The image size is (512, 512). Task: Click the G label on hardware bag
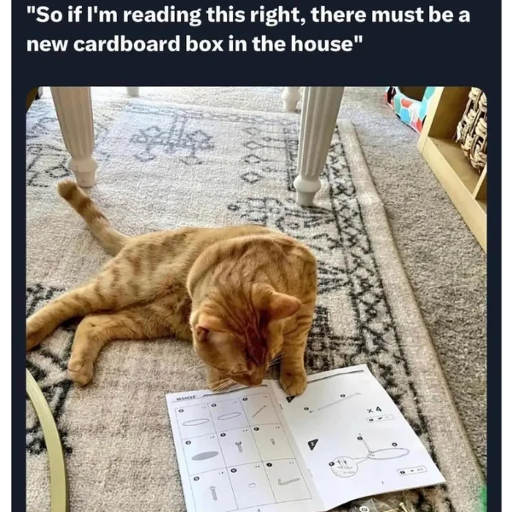point(364,509)
